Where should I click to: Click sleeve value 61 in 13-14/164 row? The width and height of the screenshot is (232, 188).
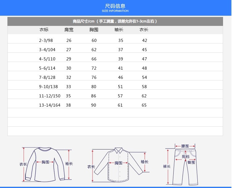click(120, 105)
